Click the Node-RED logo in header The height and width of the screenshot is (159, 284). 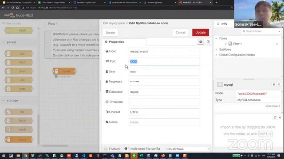coord(19,15)
